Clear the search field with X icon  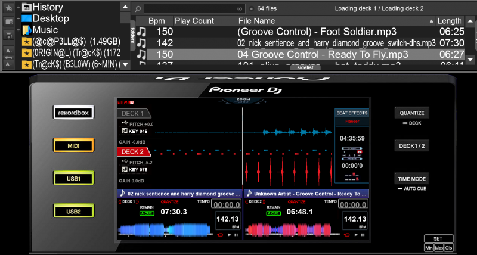click(x=240, y=9)
